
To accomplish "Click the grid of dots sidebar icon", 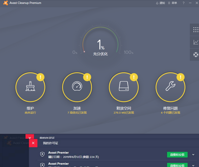I will click(196, 30).
